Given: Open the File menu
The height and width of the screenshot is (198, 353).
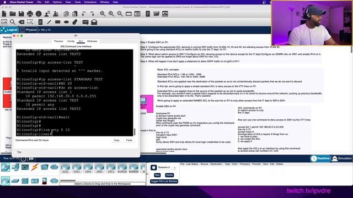Looking at the screenshot, I should pos(39,2).
